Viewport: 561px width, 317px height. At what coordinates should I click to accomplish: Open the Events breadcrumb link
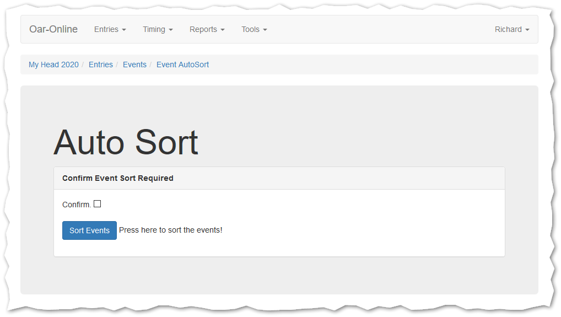[134, 65]
